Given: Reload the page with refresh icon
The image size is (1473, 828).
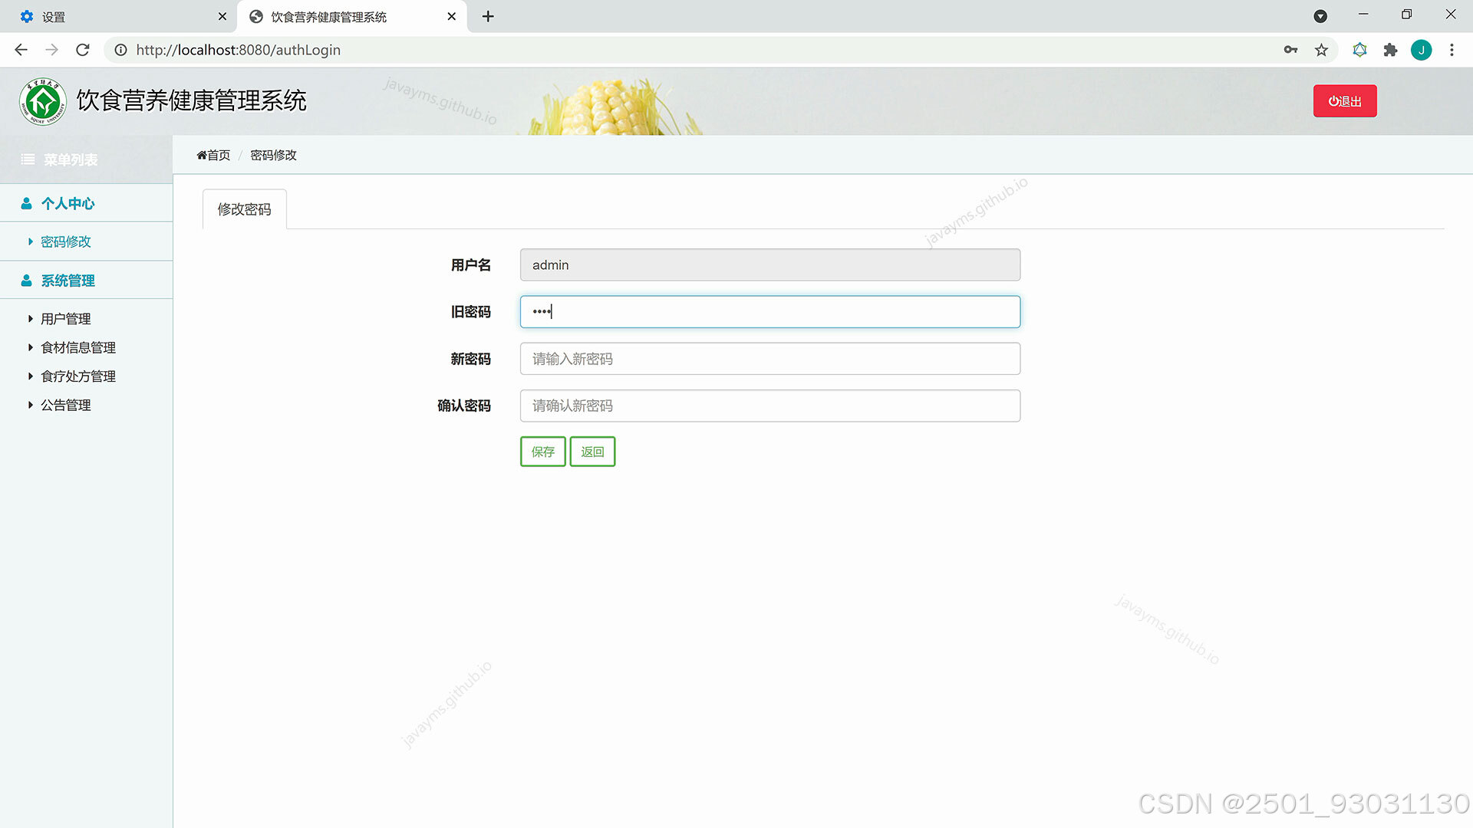Looking at the screenshot, I should point(83,50).
